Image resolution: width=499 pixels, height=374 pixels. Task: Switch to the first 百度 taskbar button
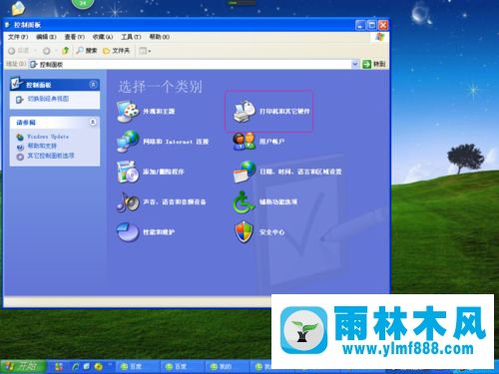pyautogui.click(x=139, y=366)
